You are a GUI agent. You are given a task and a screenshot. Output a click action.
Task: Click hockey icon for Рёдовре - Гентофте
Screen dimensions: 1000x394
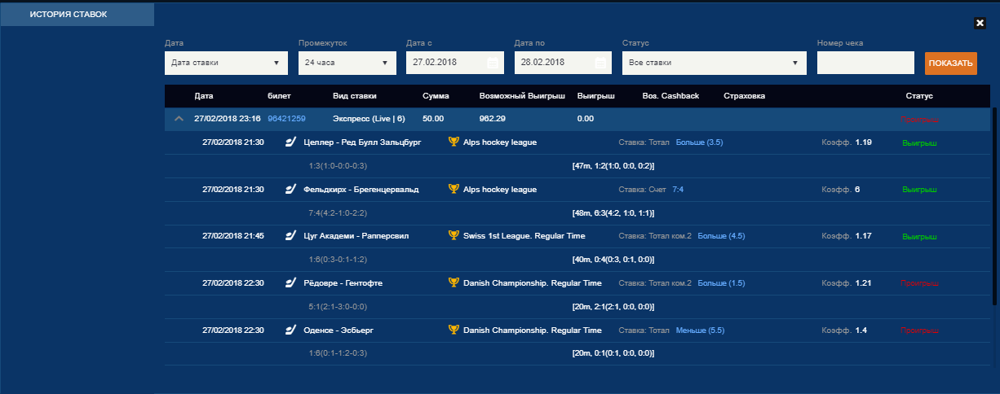[290, 283]
